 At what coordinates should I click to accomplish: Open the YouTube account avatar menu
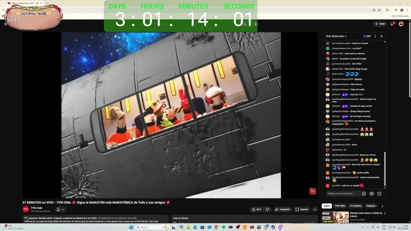(401, 24)
